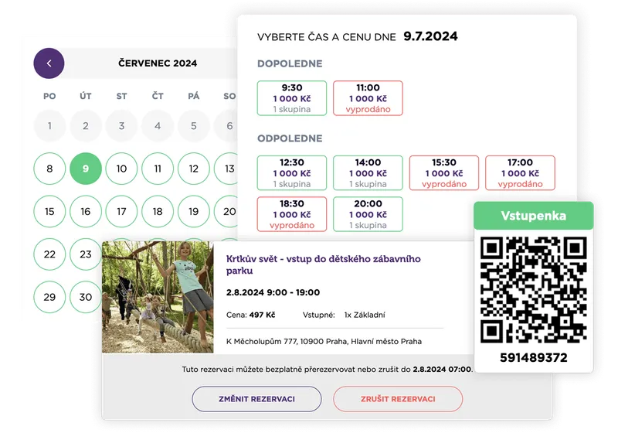Select sold-out 15:30 time slot
Image resolution: width=618 pixels, height=433 pixels.
pos(444,172)
